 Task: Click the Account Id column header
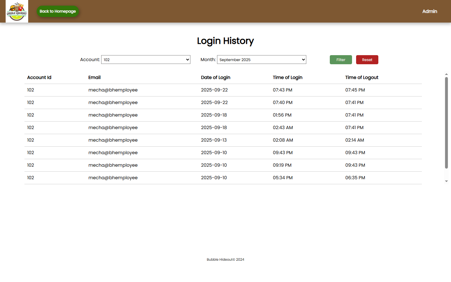pyautogui.click(x=39, y=77)
